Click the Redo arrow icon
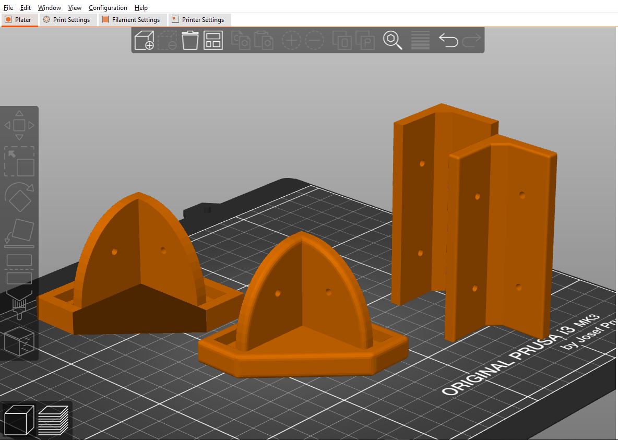 click(x=472, y=40)
